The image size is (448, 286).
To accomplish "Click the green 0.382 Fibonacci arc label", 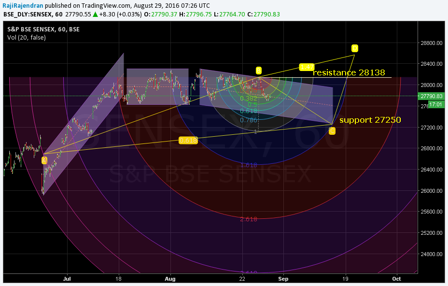I will tap(249, 99).
